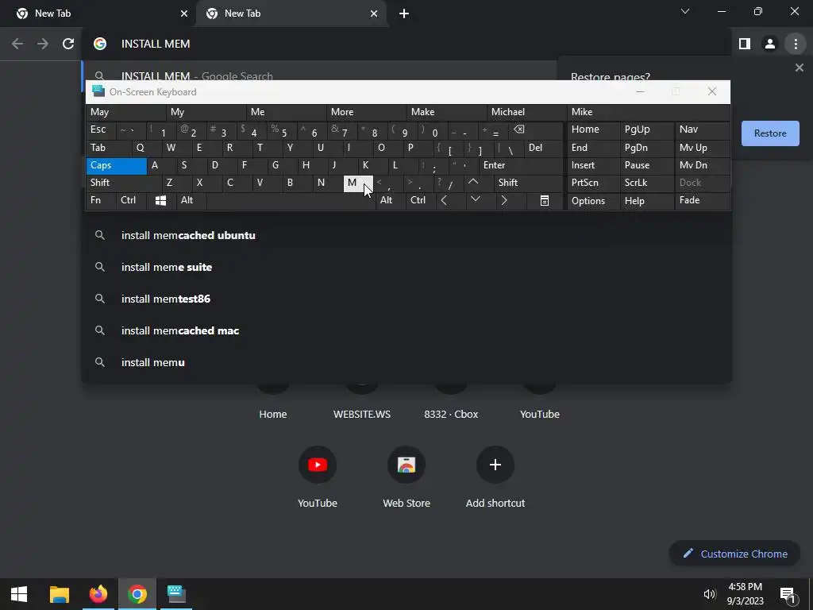Open On-Screen Keyboard taskbar icon
The height and width of the screenshot is (610, 813).
coord(176,594)
